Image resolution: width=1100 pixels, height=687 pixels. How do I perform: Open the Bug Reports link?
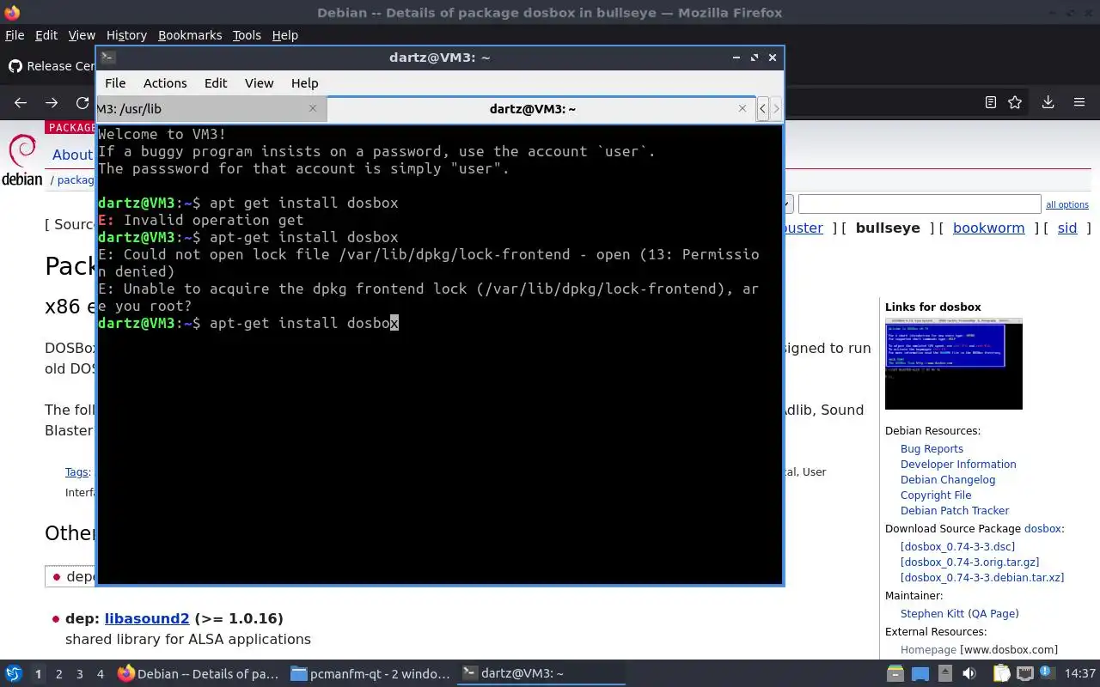[x=932, y=449]
